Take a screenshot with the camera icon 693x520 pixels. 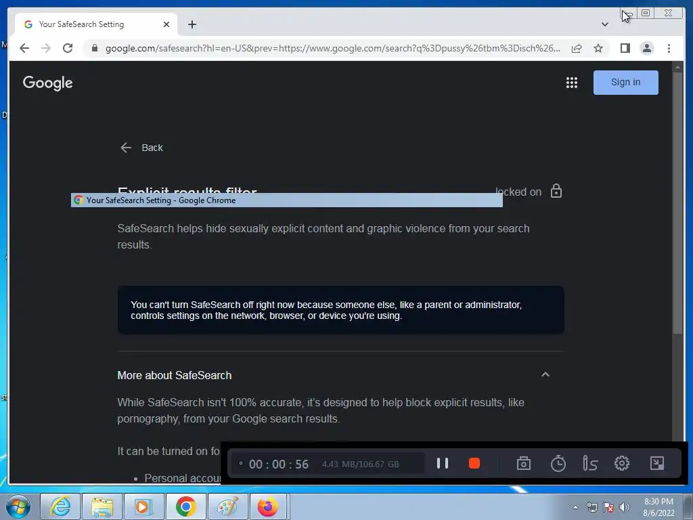pos(524,463)
